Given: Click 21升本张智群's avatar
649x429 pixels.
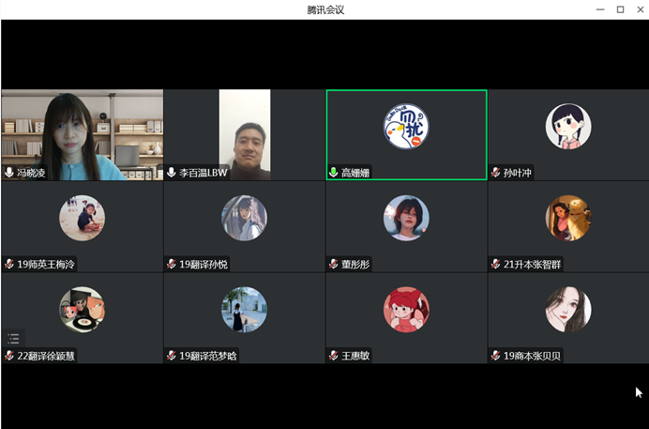Looking at the screenshot, I should click(568, 218).
